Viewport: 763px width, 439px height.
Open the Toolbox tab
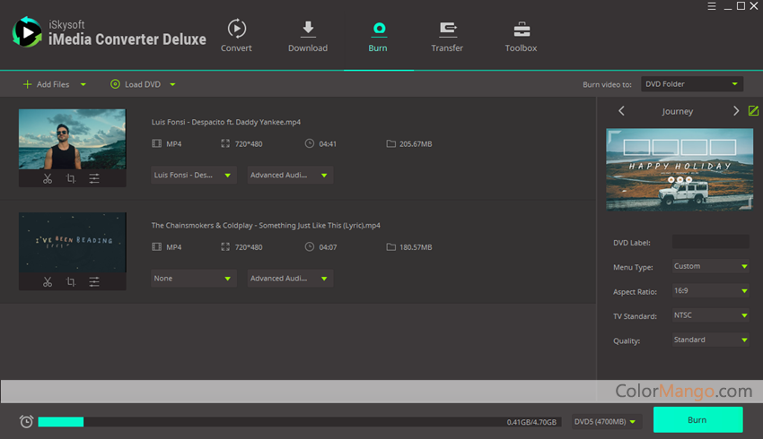(521, 36)
